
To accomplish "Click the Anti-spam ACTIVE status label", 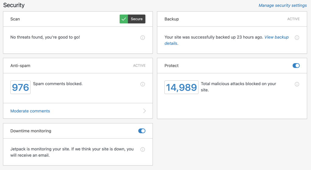I will pos(139,66).
